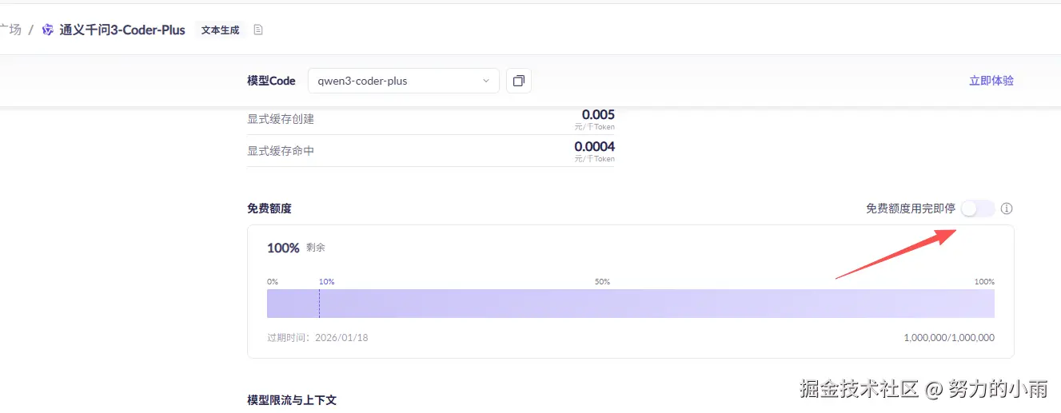Copy the model code with copy icon
Screen dimensions: 1061x413
pyautogui.click(x=519, y=81)
